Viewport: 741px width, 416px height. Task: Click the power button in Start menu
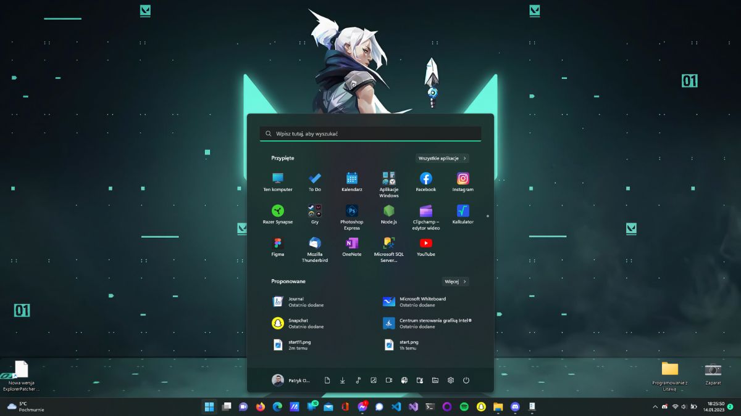click(x=466, y=380)
